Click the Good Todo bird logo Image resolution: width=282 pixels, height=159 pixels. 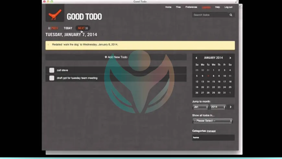[x=55, y=14]
